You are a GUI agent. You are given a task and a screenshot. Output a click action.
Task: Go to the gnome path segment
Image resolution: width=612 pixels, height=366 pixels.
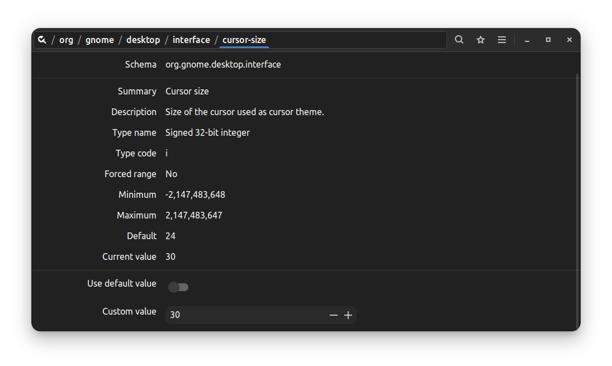coord(99,40)
